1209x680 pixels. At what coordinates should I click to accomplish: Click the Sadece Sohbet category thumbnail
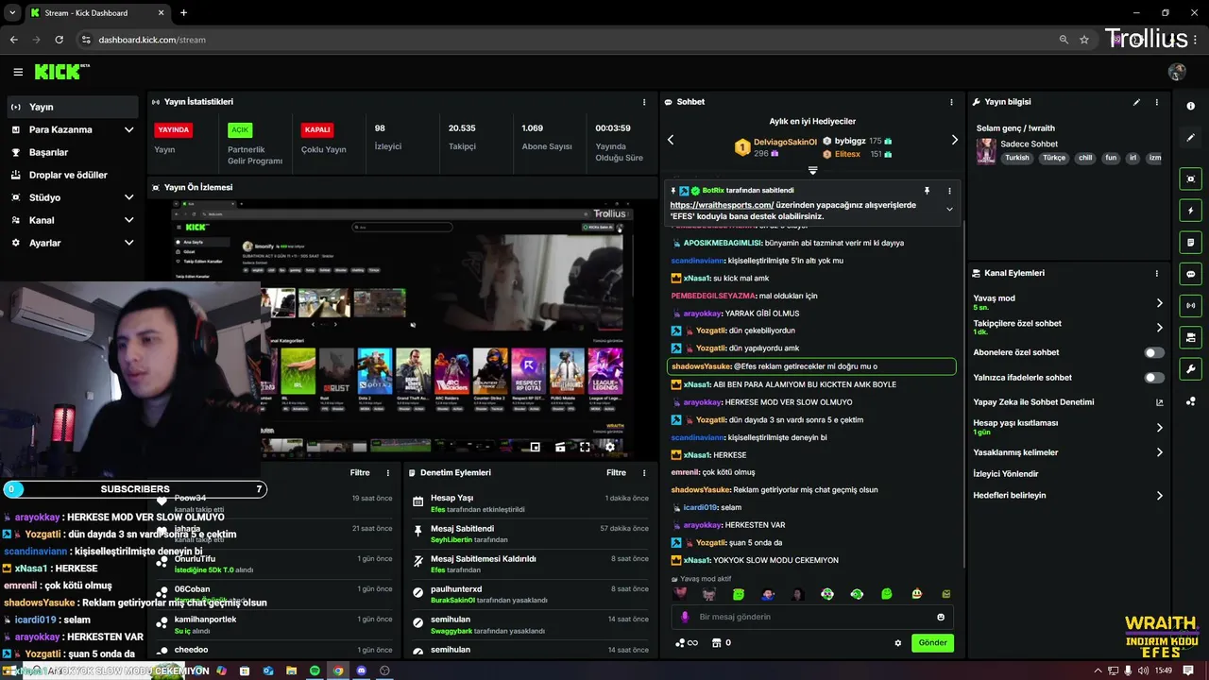click(986, 151)
